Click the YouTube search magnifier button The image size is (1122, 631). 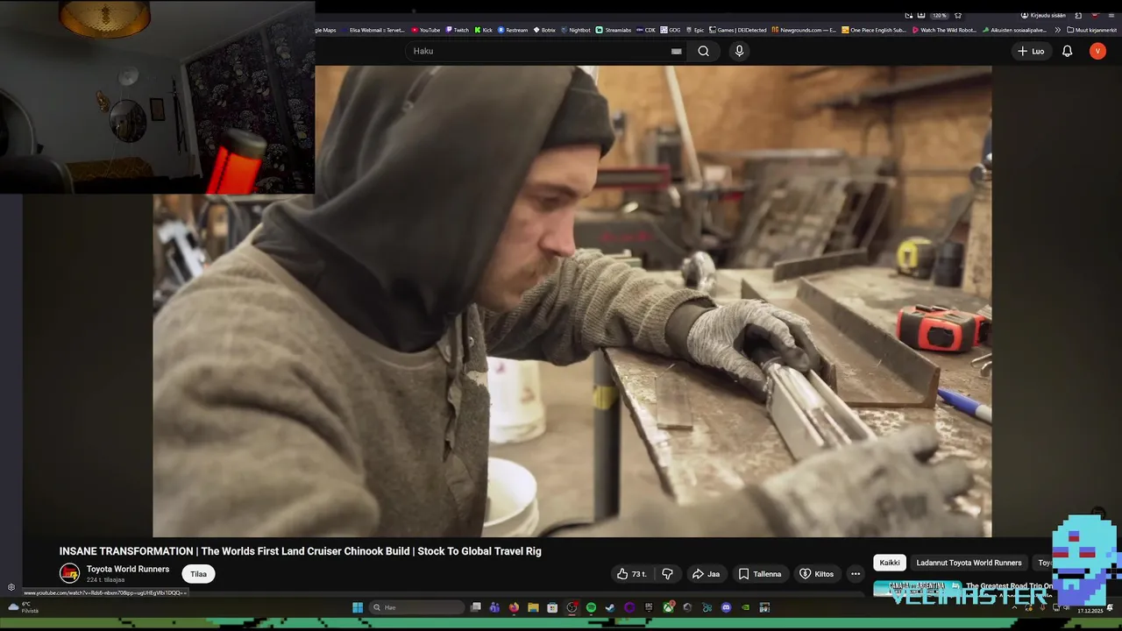pyautogui.click(x=703, y=51)
